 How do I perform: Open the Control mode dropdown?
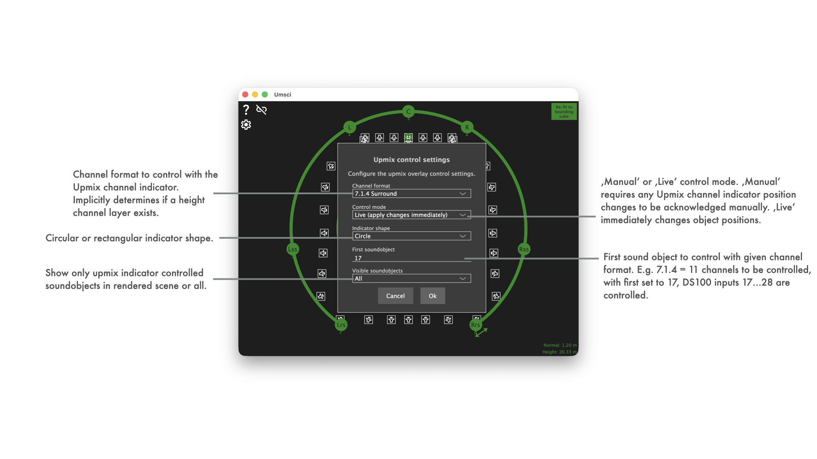[411, 215]
